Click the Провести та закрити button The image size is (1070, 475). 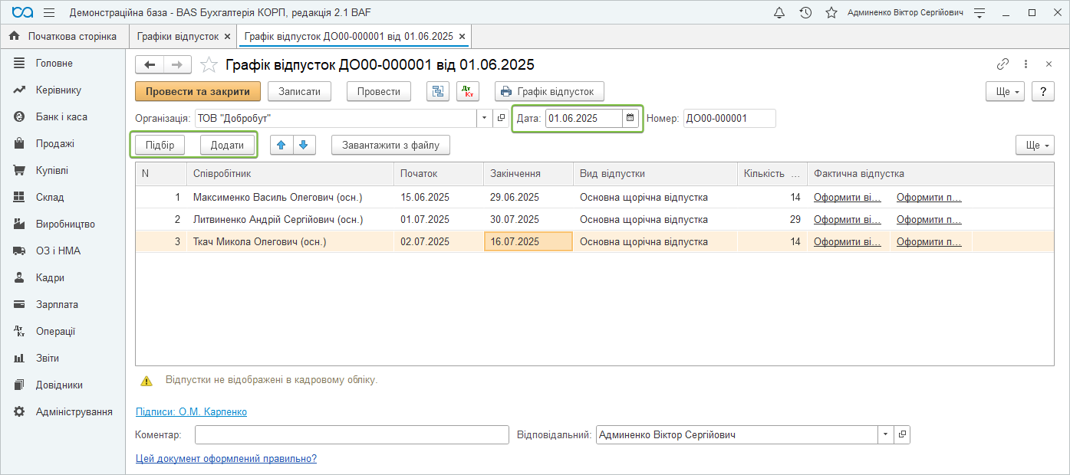198,91
